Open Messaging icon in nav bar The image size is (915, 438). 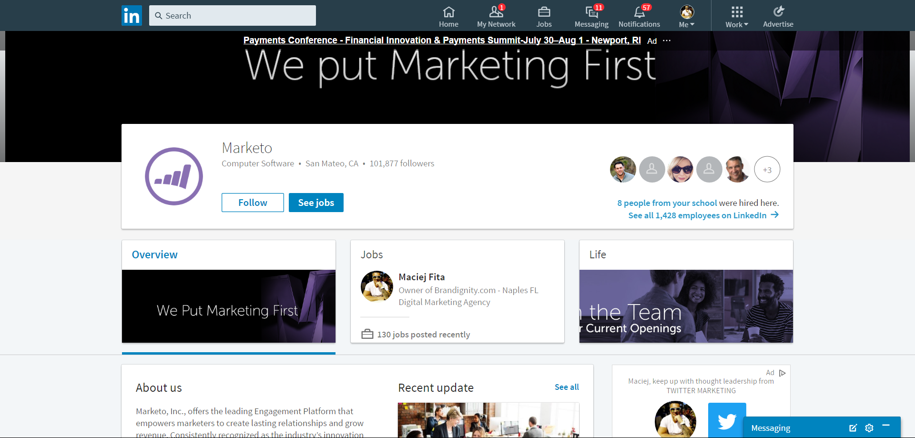(591, 12)
